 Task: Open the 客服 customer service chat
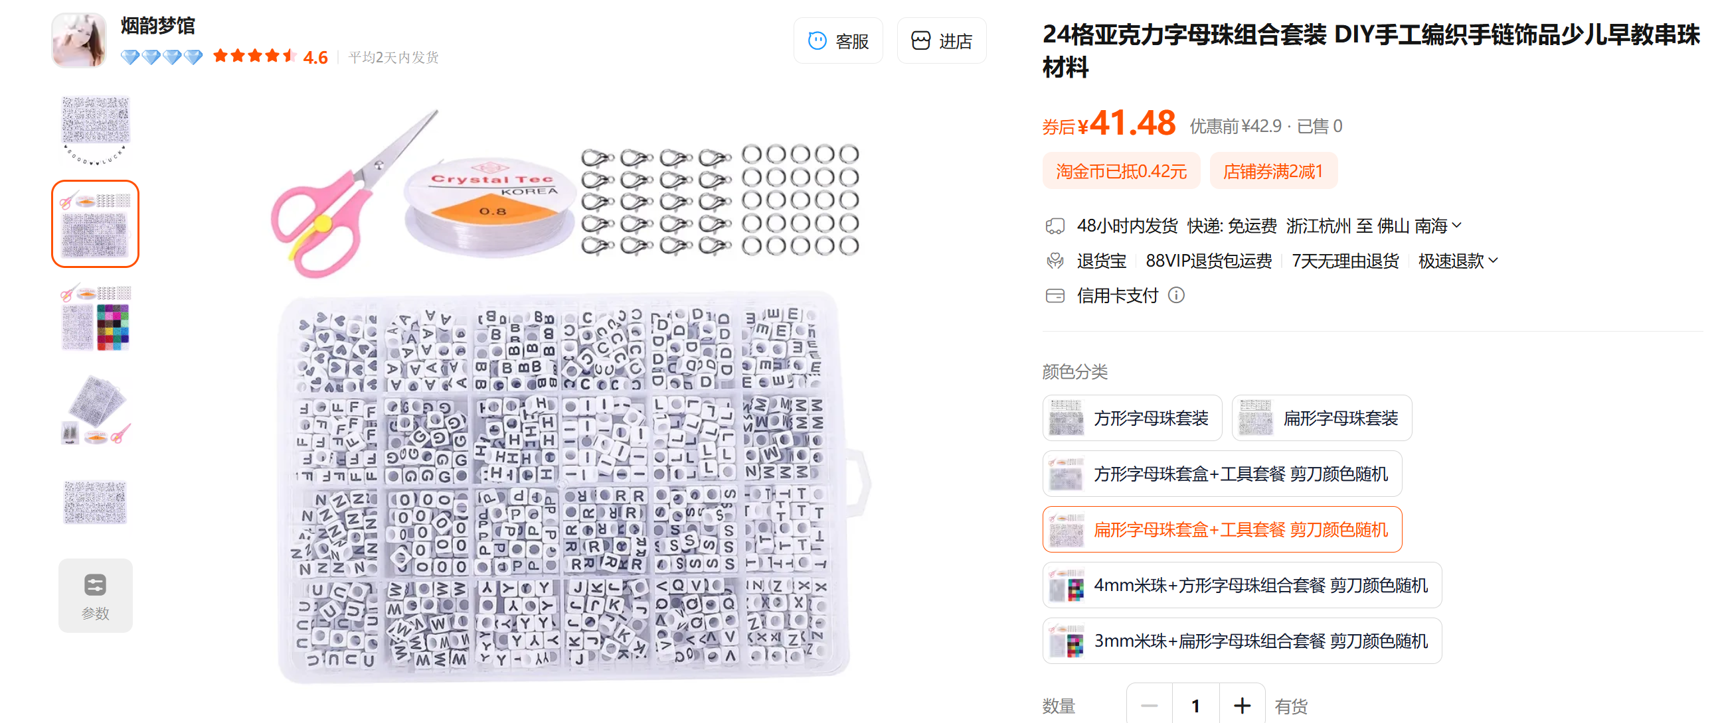[838, 40]
